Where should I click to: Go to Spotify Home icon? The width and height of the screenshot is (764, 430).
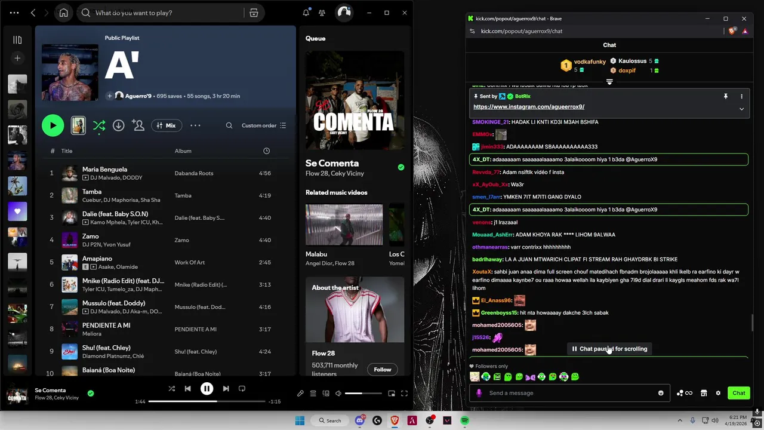click(x=64, y=13)
